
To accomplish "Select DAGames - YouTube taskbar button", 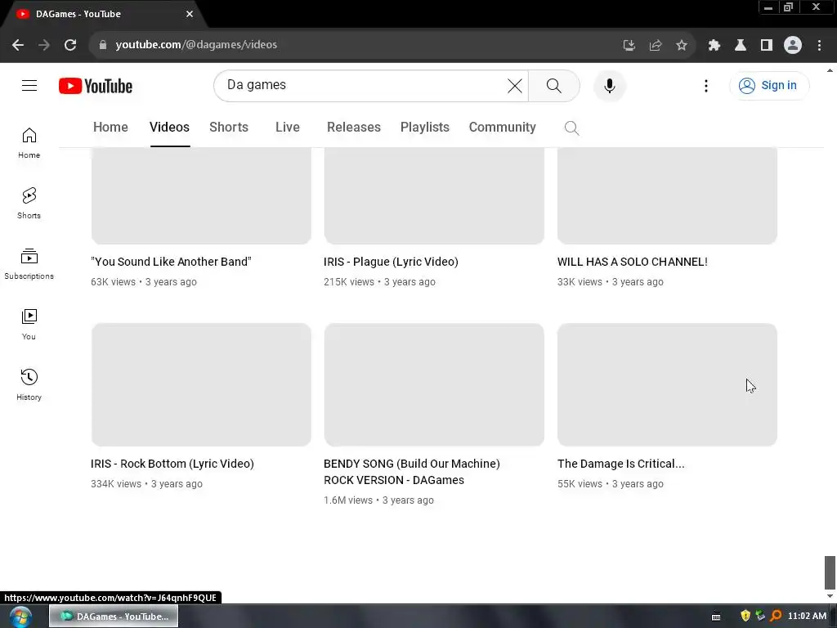I will click(114, 617).
